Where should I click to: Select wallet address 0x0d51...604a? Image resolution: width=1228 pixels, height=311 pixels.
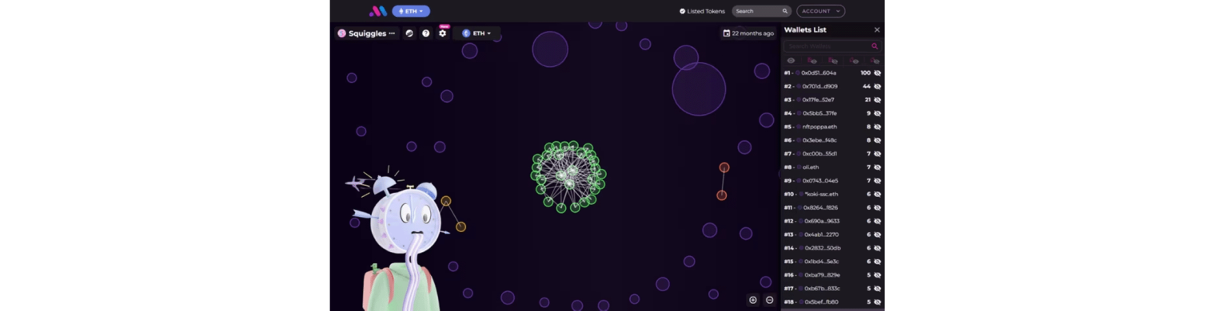pyautogui.click(x=819, y=73)
